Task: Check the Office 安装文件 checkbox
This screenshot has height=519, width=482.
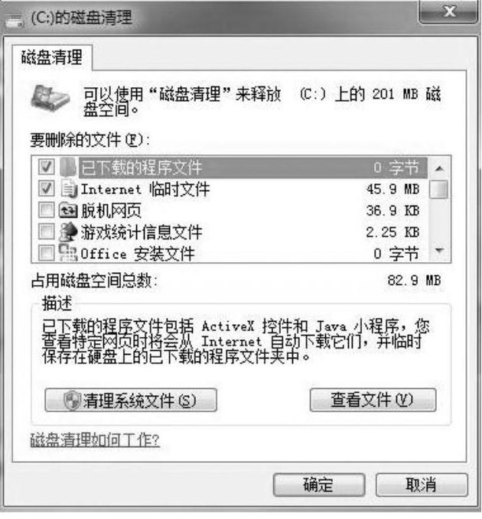Action: point(46,253)
